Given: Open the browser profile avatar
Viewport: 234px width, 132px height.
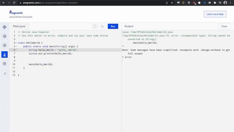Looking at the screenshot, I should pyautogui.click(x=225, y=3).
